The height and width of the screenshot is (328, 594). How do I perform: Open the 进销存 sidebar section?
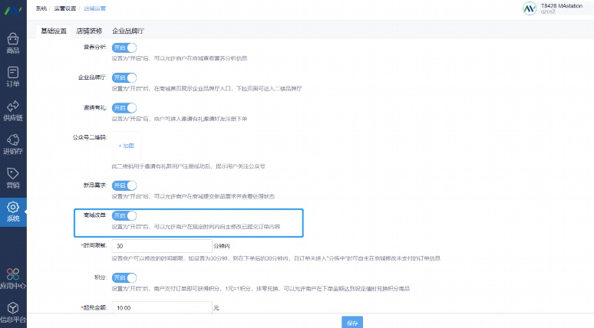coord(13,144)
